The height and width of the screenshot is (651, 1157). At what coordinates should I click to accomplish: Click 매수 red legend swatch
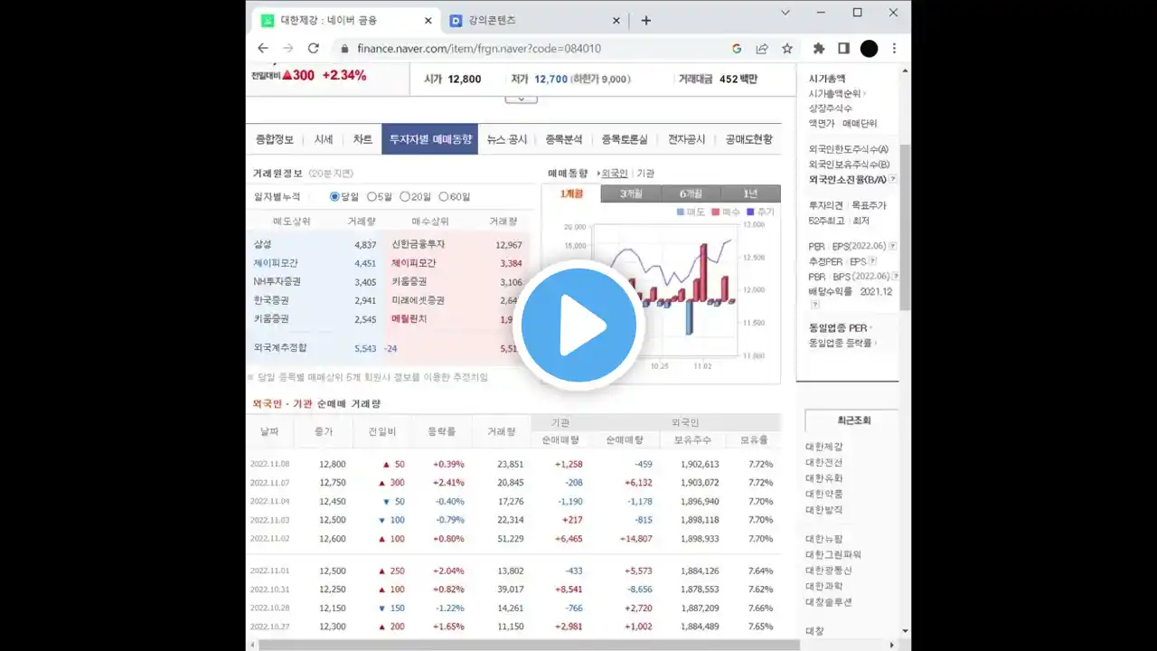715,212
